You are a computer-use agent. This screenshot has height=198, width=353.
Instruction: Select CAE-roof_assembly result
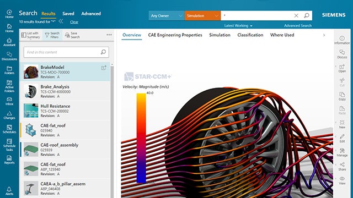(65, 150)
